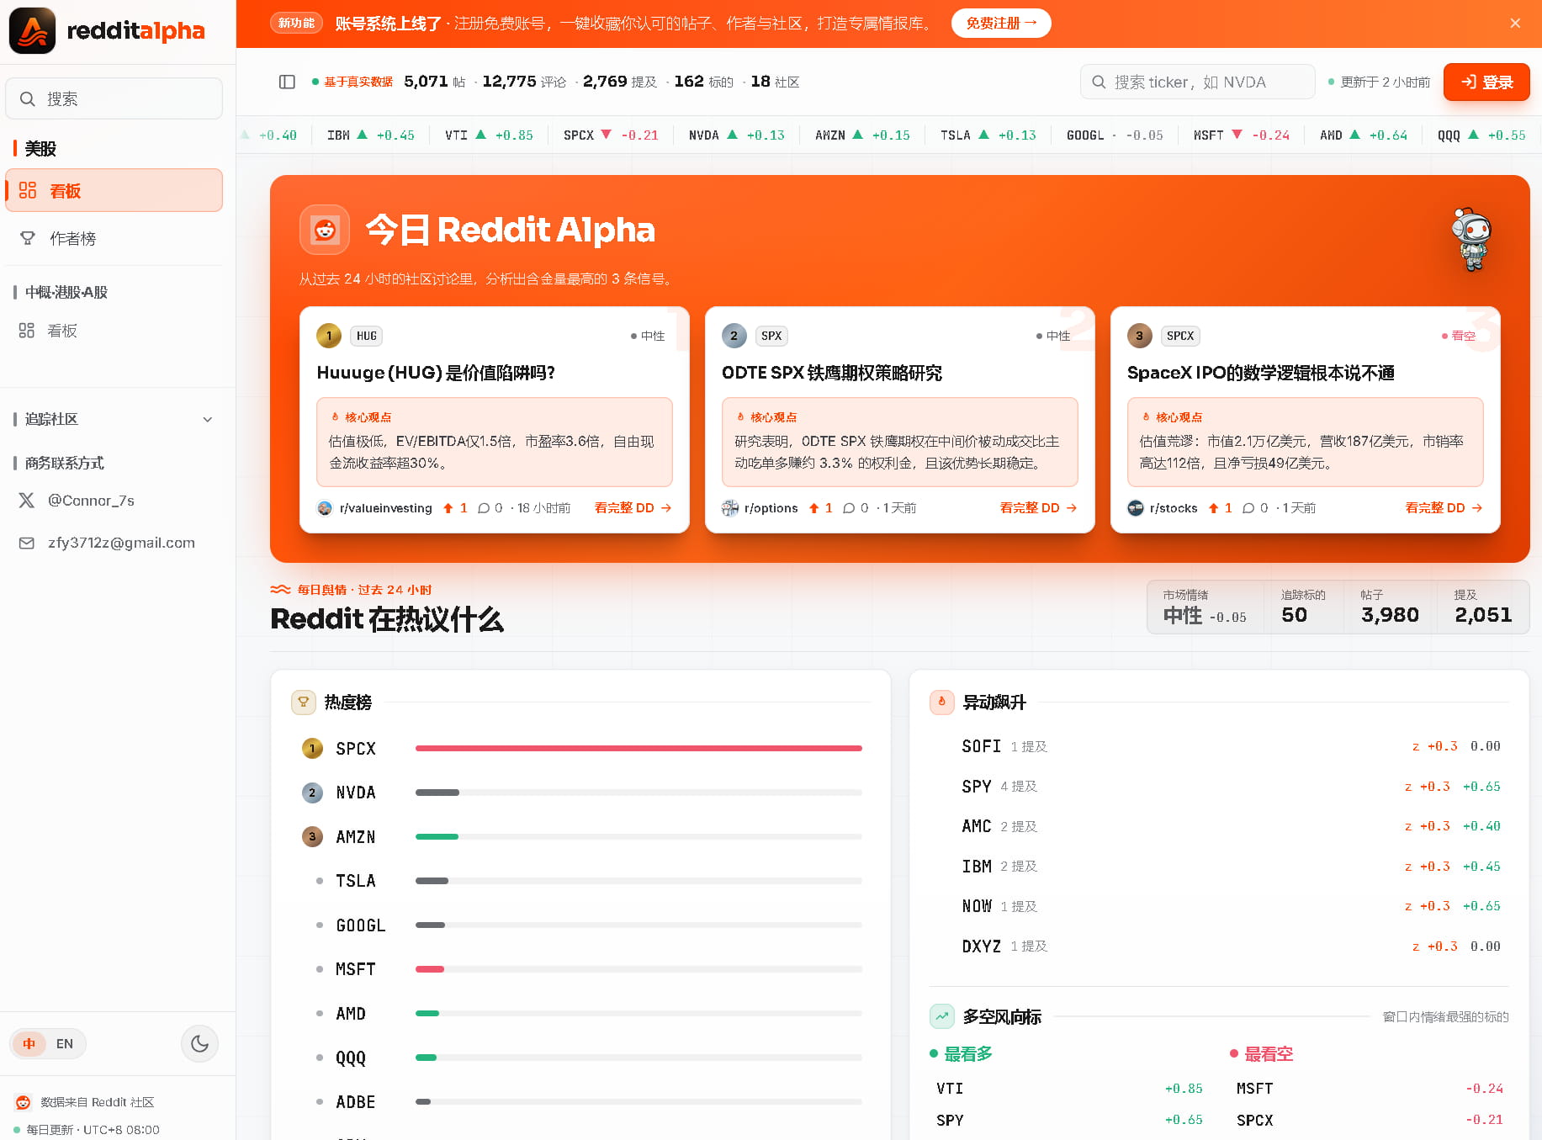Screen dimensions: 1542x1140
Task: Click the flame icon next to 异动飙升
Action: [941, 703]
